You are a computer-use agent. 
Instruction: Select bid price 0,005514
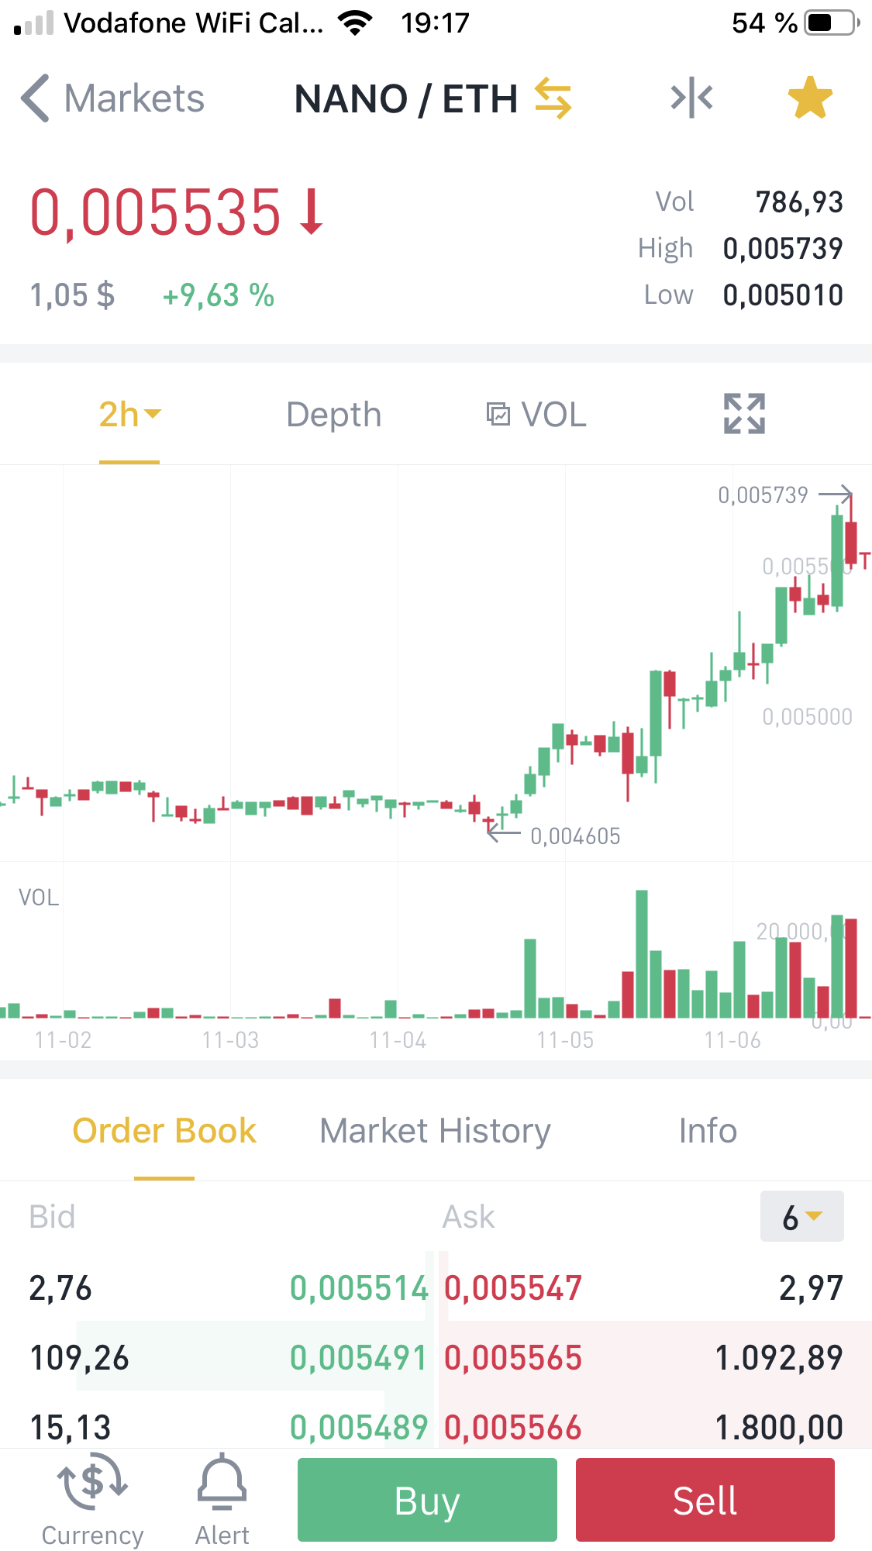click(x=359, y=1288)
